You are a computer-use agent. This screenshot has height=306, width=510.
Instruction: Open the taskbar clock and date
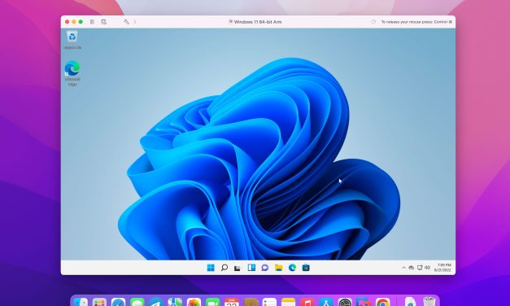[x=442, y=268]
